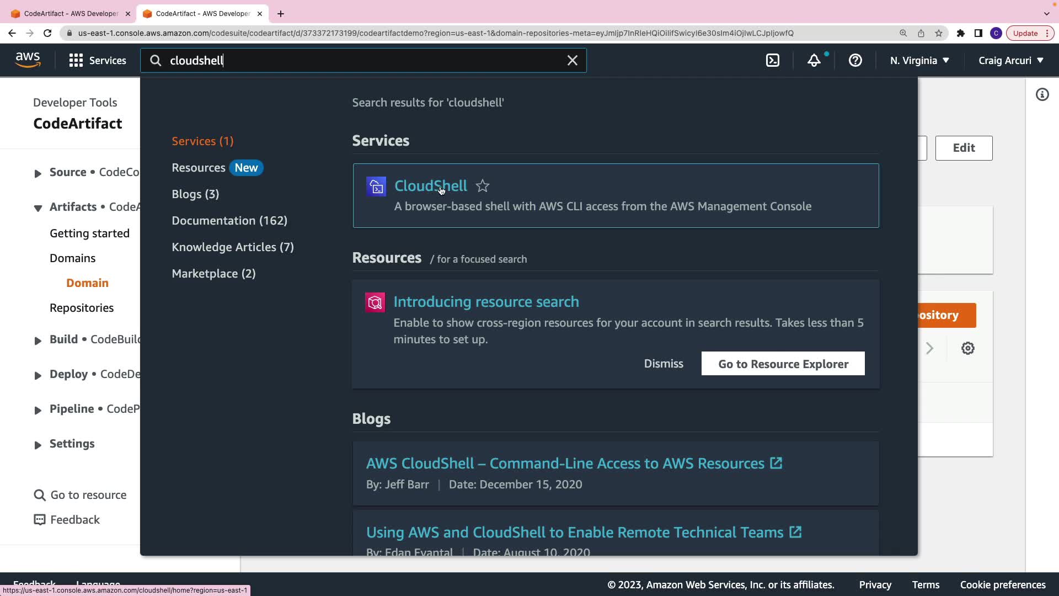This screenshot has height=596, width=1059.
Task: Open the info panel icon
Action: click(1042, 95)
